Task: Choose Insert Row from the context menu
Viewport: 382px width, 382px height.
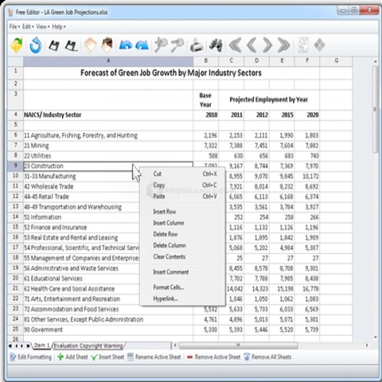Action: (165, 212)
